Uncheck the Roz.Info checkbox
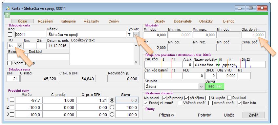The height and width of the screenshot is (125, 278). click(x=240, y=103)
